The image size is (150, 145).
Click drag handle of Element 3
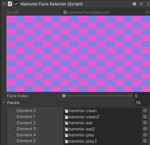[x=10, y=129]
